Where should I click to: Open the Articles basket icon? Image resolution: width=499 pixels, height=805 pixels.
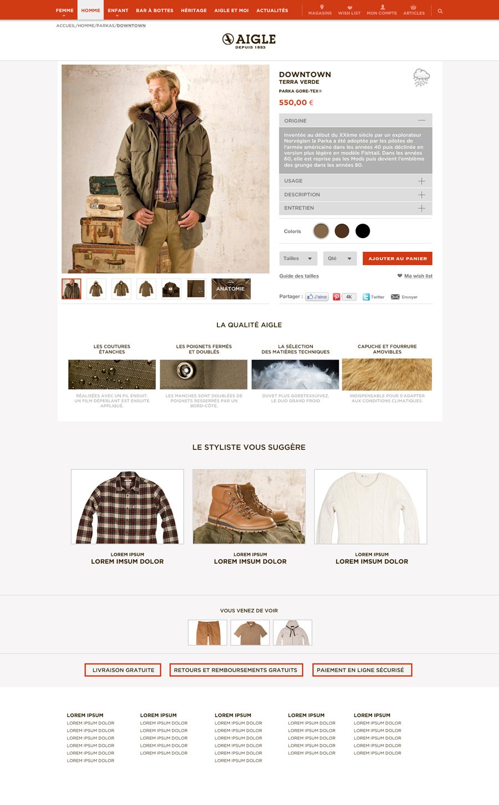pyautogui.click(x=413, y=7)
